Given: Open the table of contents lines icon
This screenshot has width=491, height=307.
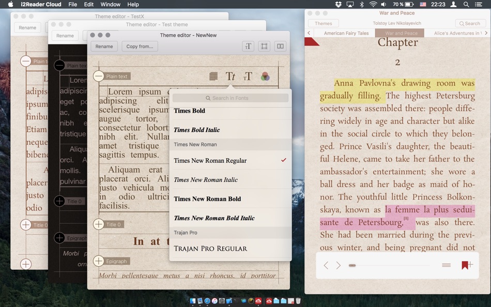Looking at the screenshot, I should (446, 265).
